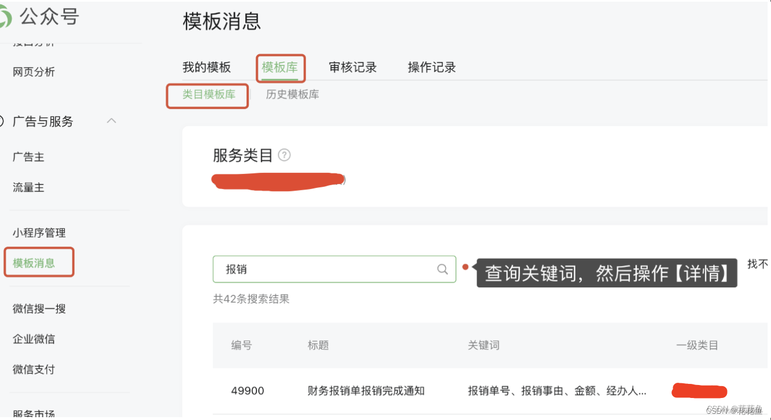Image resolution: width=771 pixels, height=420 pixels.
Task: Click the 服务类目 heading text
Action: (x=243, y=155)
